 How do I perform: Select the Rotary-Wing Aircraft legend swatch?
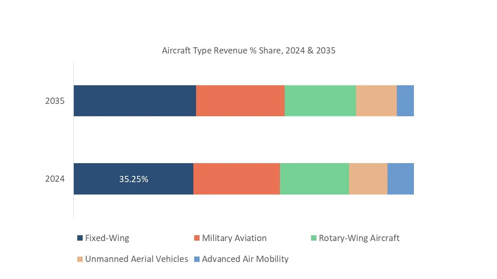pyautogui.click(x=314, y=238)
